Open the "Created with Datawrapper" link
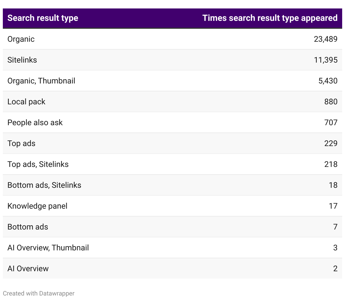Image resolution: width=345 pixels, height=300 pixels. [39, 293]
